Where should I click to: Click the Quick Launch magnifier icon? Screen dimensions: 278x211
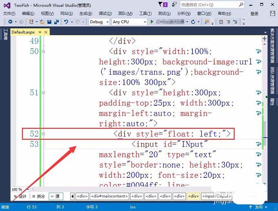coord(241,5)
